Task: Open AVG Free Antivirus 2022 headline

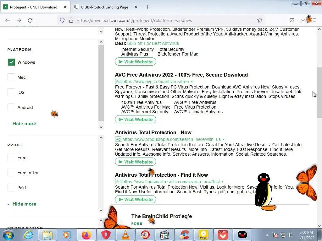Action: click(x=181, y=75)
